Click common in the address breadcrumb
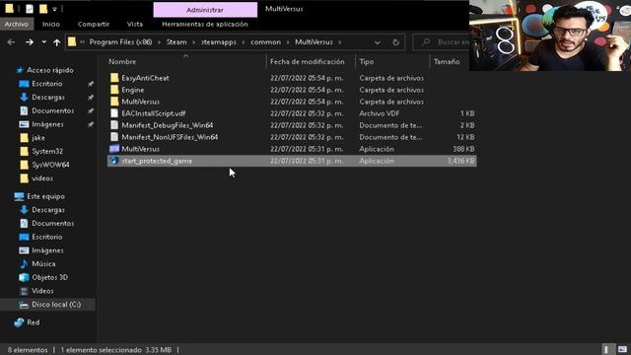This screenshot has height=355, width=631. point(265,41)
